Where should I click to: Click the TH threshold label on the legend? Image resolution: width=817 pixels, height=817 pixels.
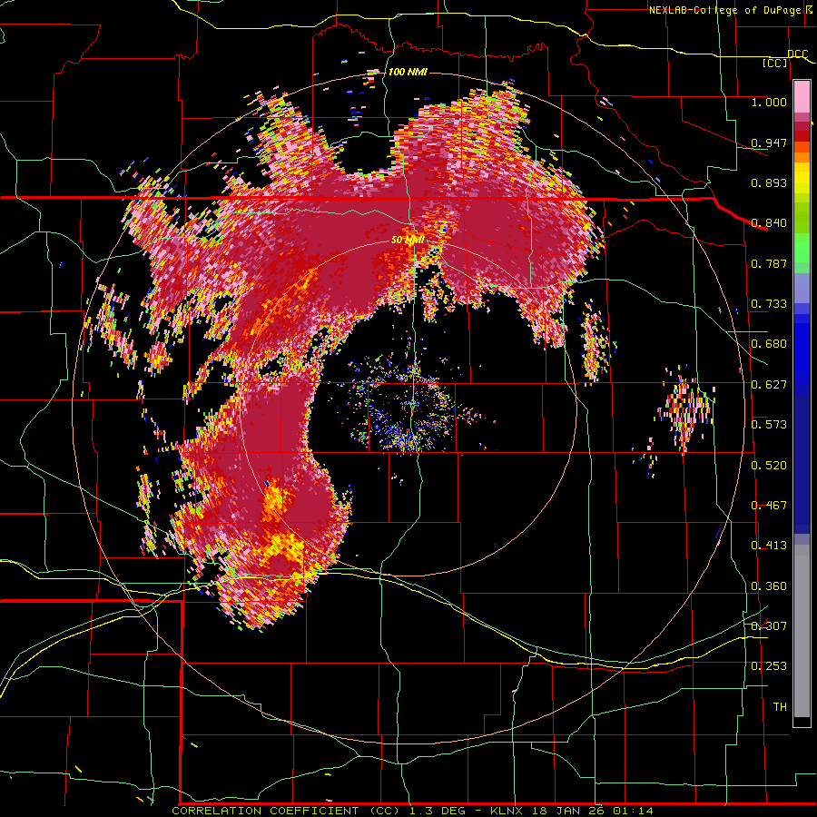(x=780, y=707)
